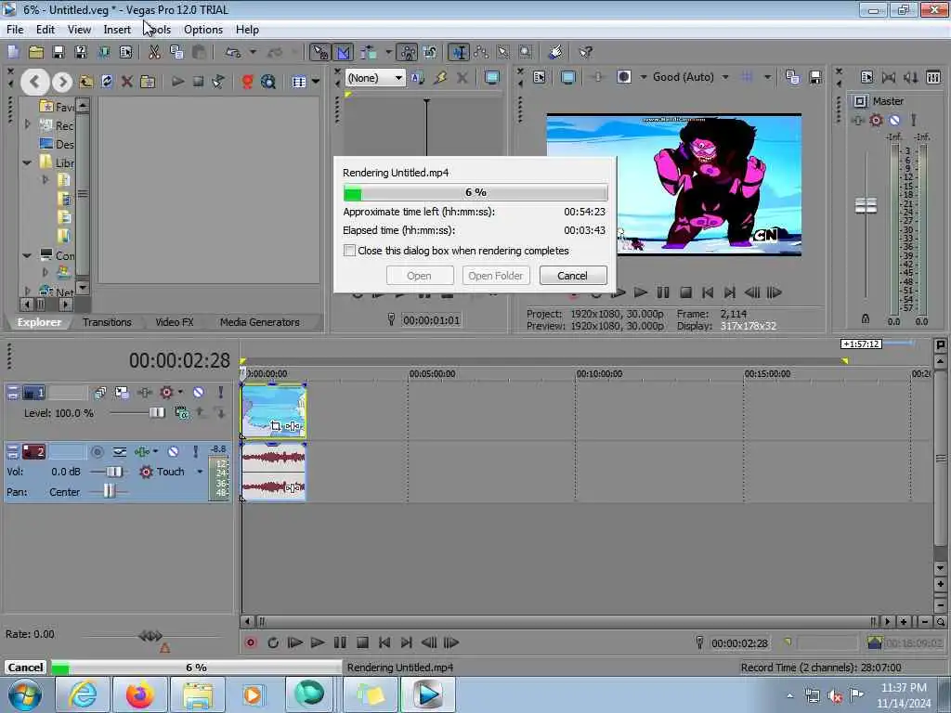Click the Undo arrow icon
This screenshot has width=951, height=713.
tap(233, 52)
